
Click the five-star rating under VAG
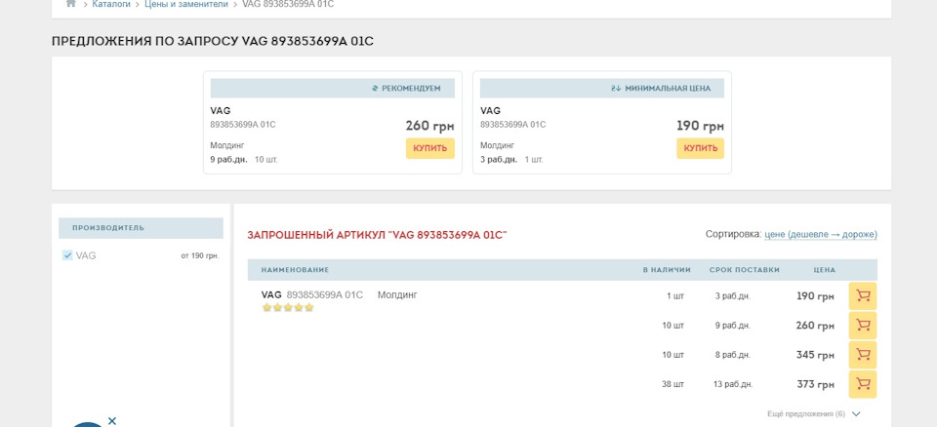pos(288,308)
